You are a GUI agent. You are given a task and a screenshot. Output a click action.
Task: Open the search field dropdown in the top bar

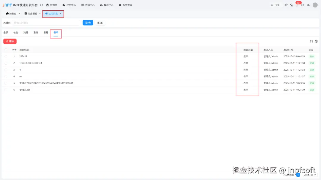point(275,5)
